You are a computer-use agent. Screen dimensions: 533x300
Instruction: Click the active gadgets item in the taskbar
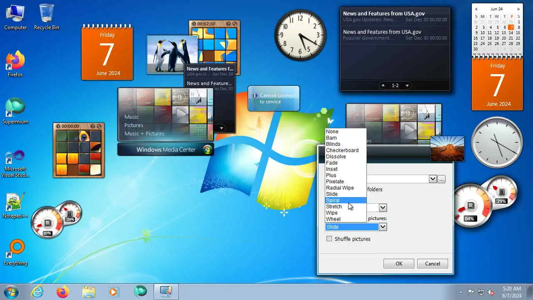(166, 292)
